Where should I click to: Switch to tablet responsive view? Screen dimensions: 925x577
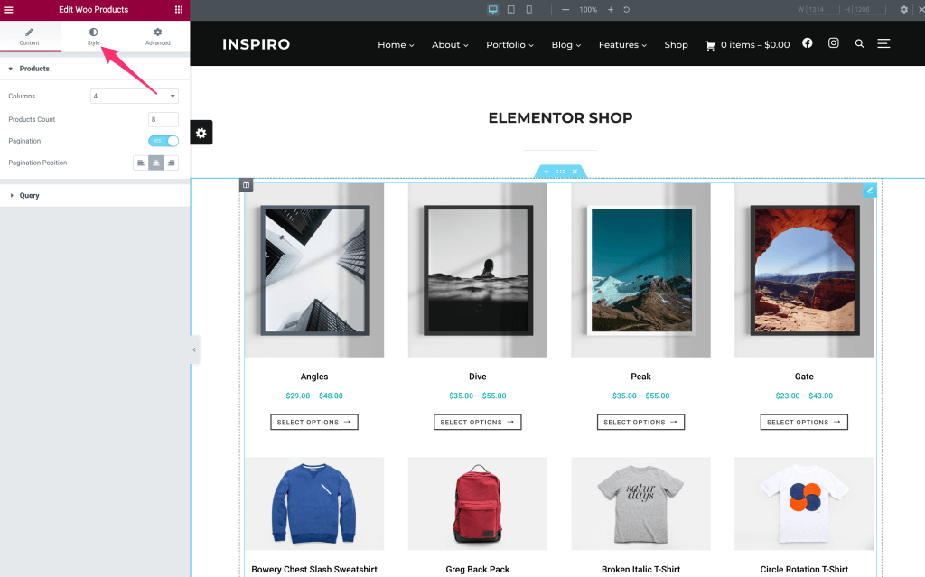[511, 9]
